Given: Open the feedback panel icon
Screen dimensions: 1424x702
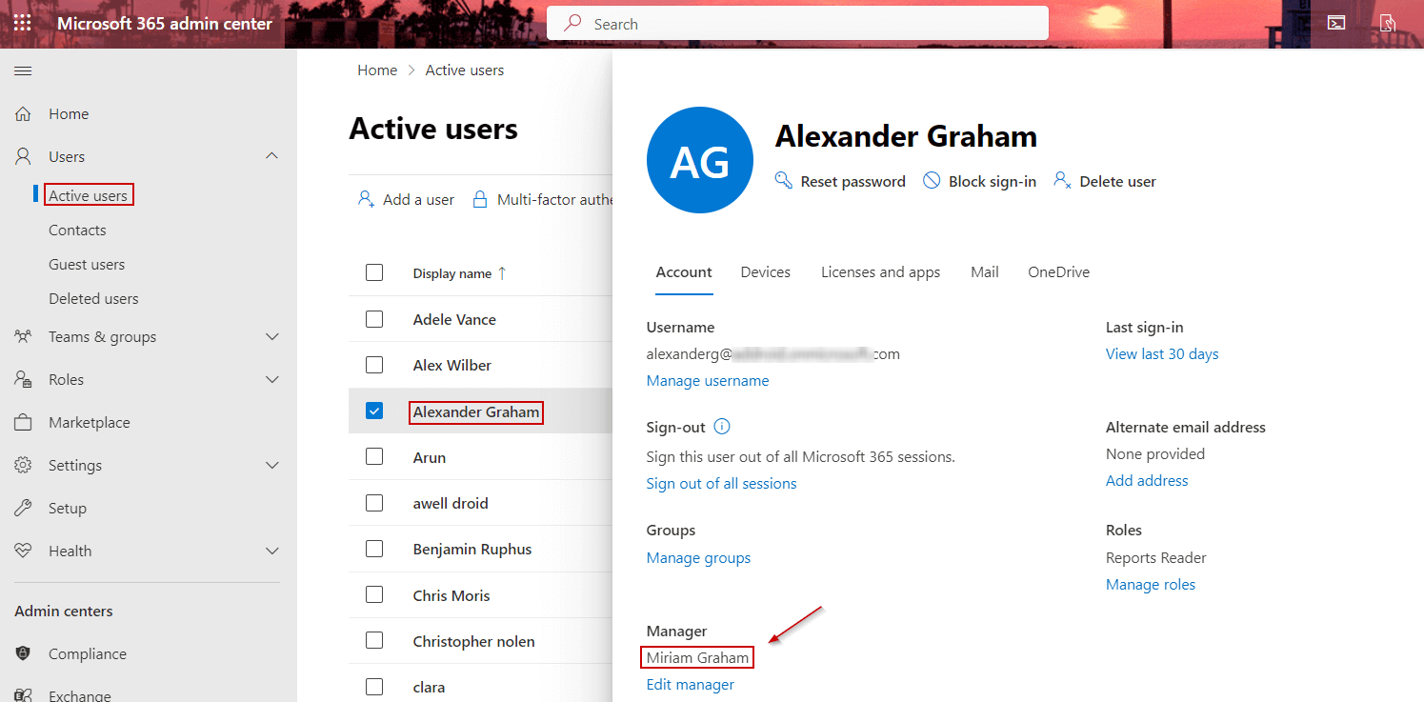Looking at the screenshot, I should 1388,22.
